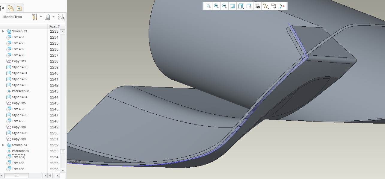Click feature number 2233
The width and height of the screenshot is (385, 179).
54,31
